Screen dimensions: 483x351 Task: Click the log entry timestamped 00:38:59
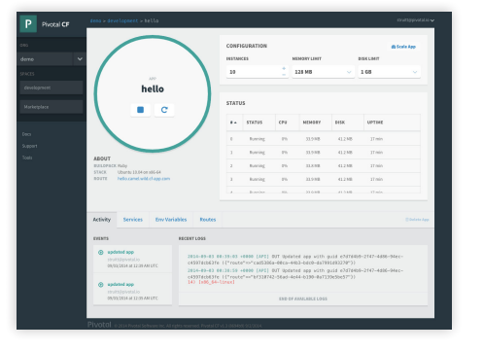coord(295,273)
